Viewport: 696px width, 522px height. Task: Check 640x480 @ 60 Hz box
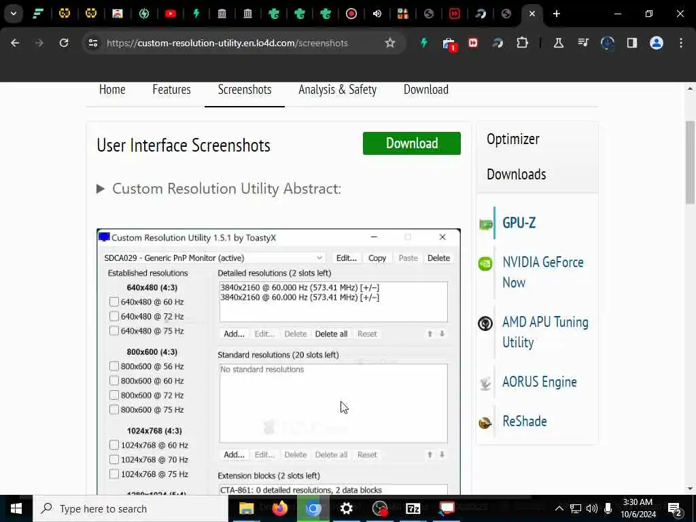pos(114,302)
